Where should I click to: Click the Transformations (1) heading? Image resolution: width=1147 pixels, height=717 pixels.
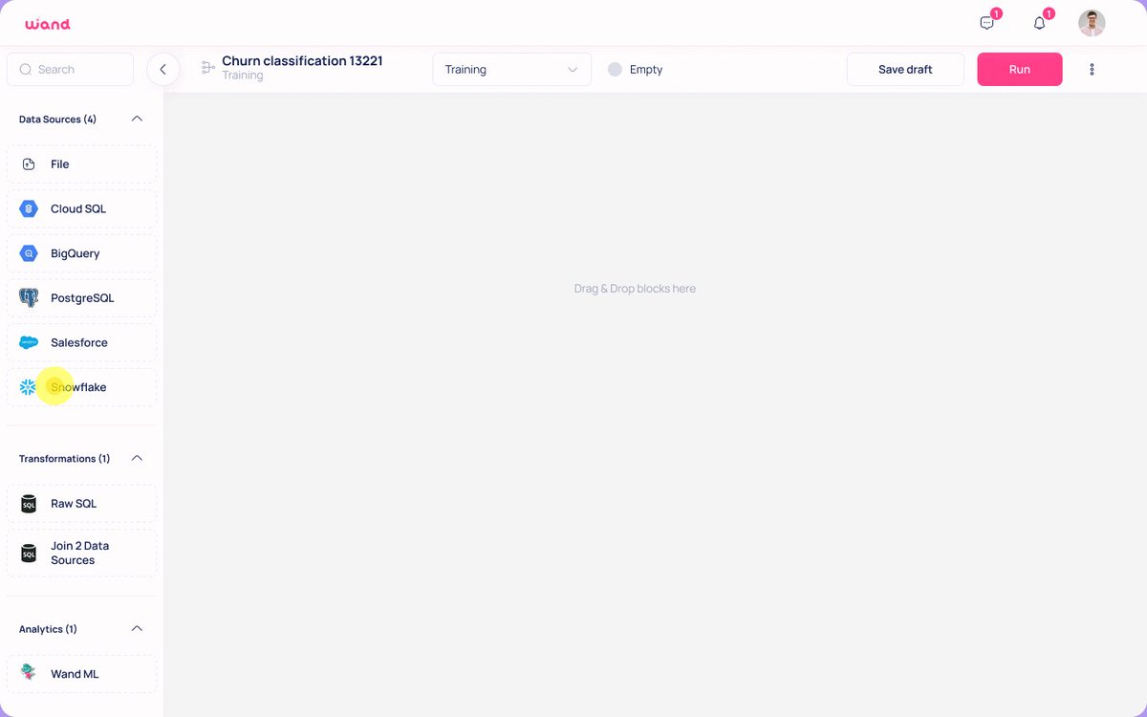pyautogui.click(x=64, y=459)
